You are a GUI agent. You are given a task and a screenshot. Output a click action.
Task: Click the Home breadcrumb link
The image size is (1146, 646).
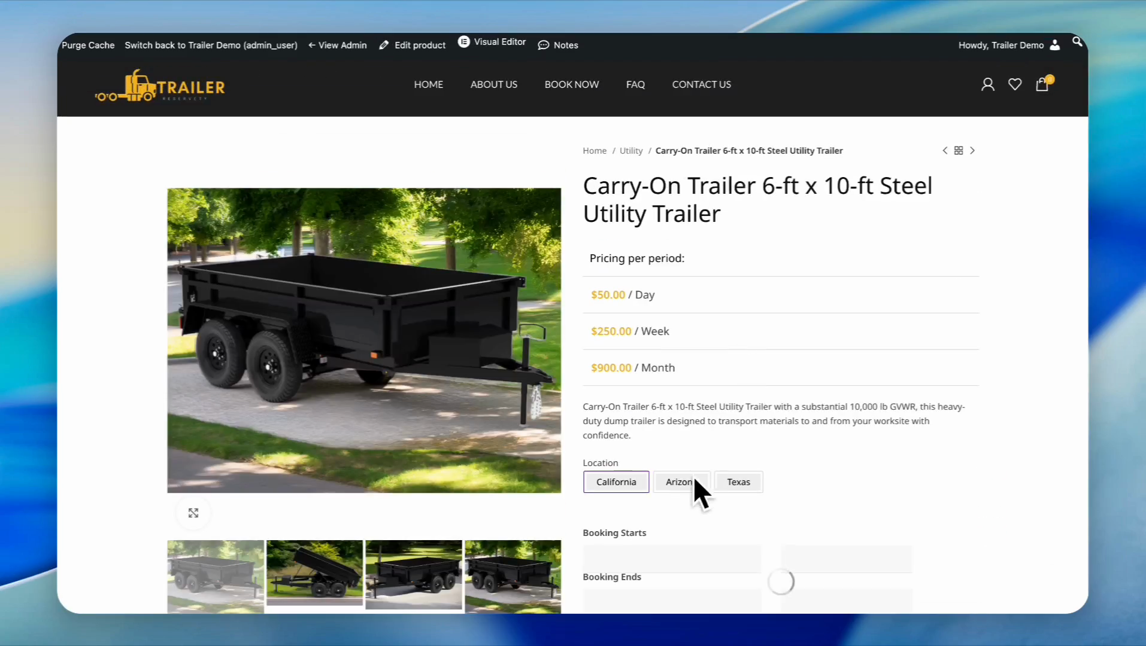(x=595, y=151)
